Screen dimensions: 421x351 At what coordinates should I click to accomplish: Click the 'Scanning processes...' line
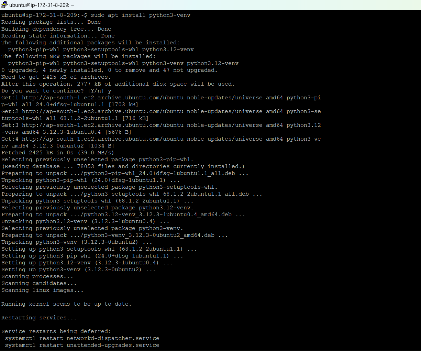pyautogui.click(x=37, y=276)
